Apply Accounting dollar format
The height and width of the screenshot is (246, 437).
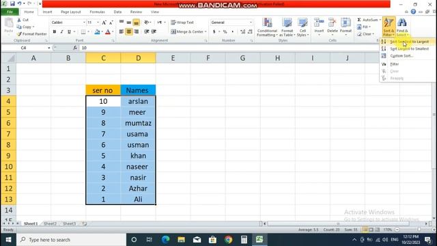[214, 32]
